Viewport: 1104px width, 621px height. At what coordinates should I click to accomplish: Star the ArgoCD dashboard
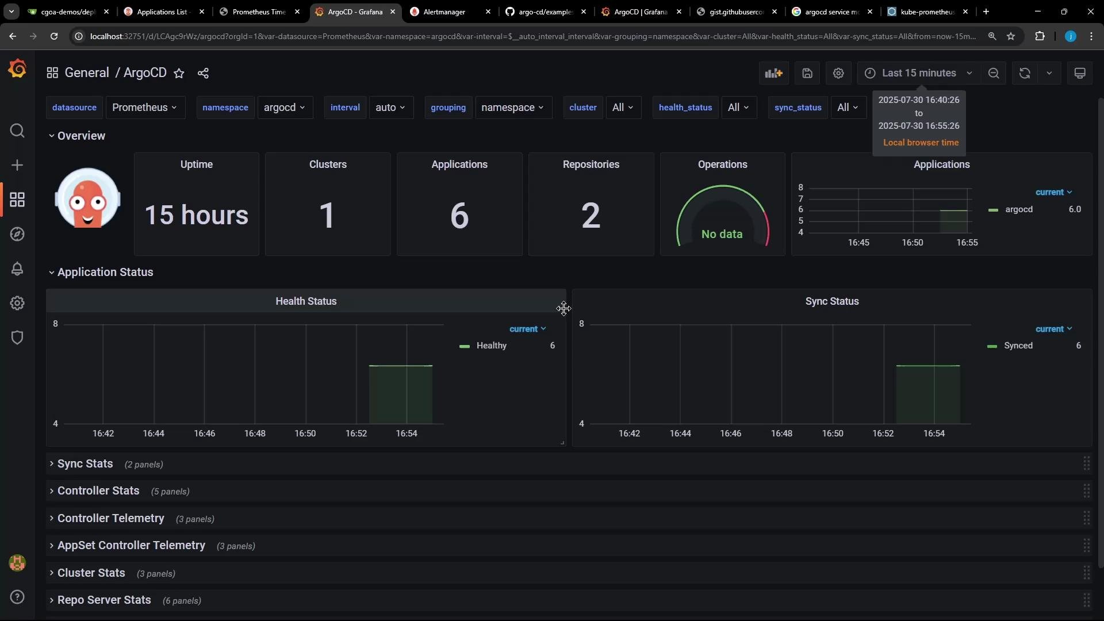click(x=179, y=73)
